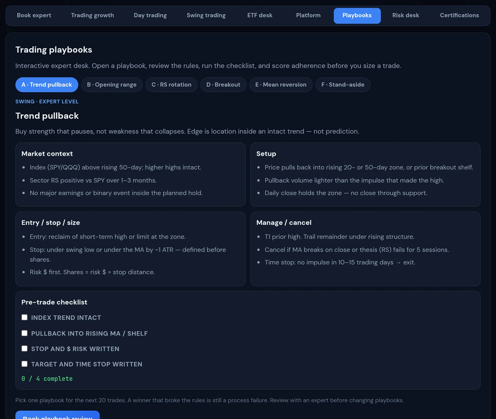This screenshot has width=496, height=419.
Task: Click "Risk $ first. Shares = risk $" line
Action: click(x=92, y=272)
